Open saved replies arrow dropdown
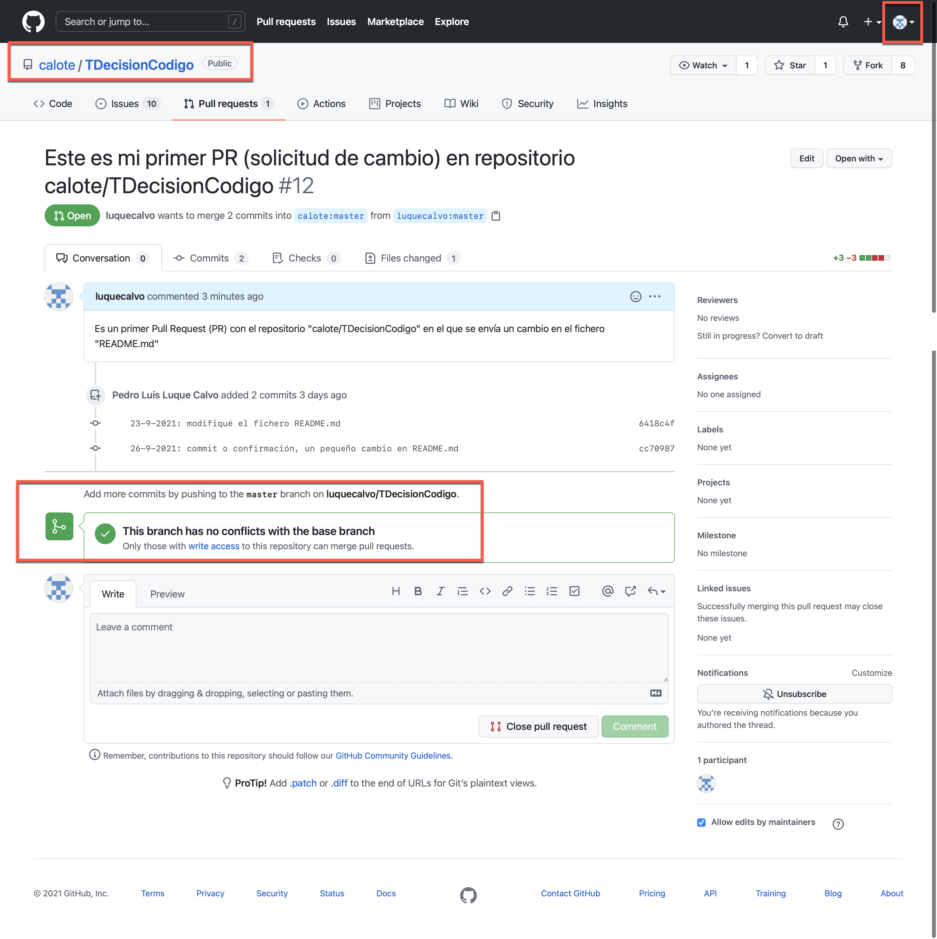 click(x=656, y=591)
